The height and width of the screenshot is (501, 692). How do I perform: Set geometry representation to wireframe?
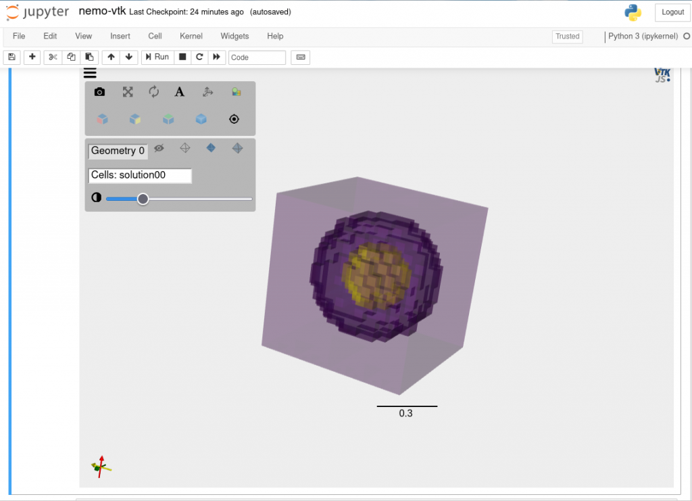pos(185,148)
